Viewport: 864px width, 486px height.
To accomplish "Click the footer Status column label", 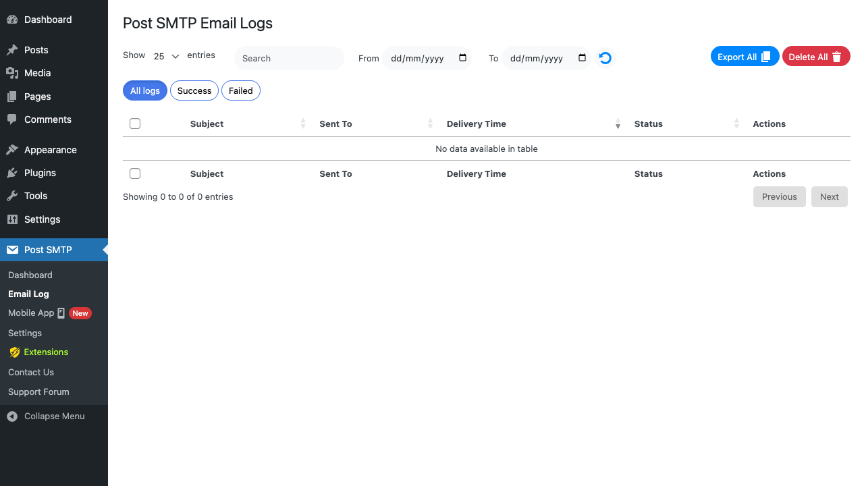I will coord(649,173).
